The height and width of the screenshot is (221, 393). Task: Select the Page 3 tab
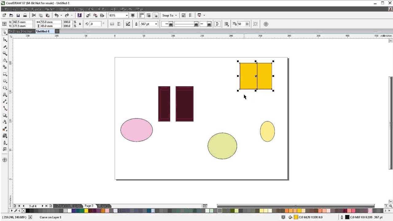click(x=89, y=206)
